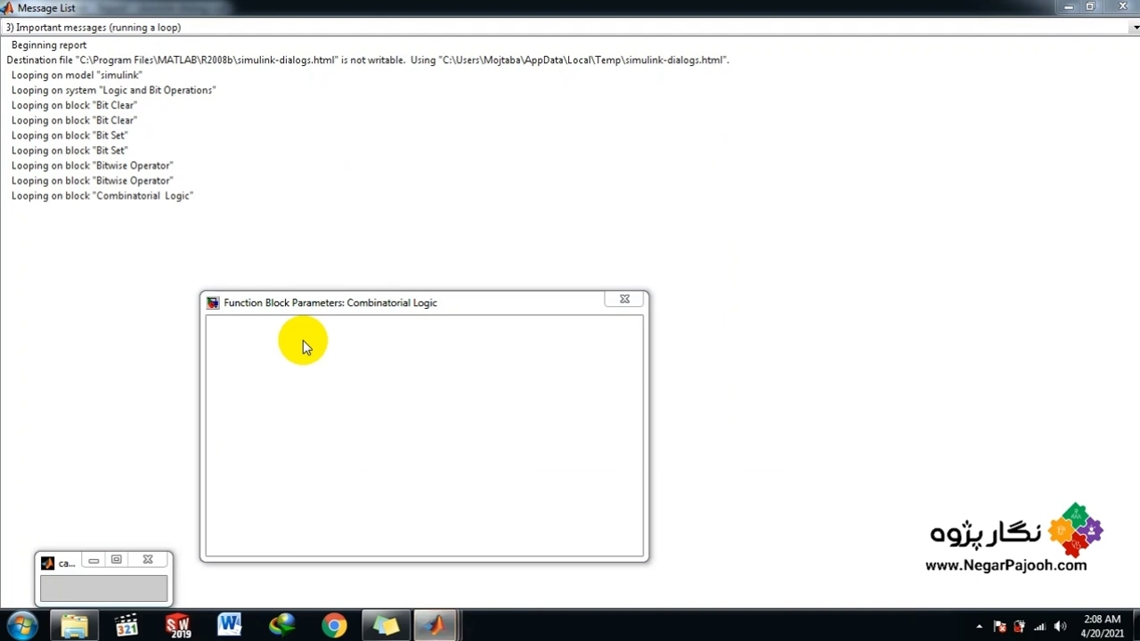Select the 'Looping on block "Combinatorial Logic"' message
This screenshot has height=641, width=1140.
coord(102,196)
